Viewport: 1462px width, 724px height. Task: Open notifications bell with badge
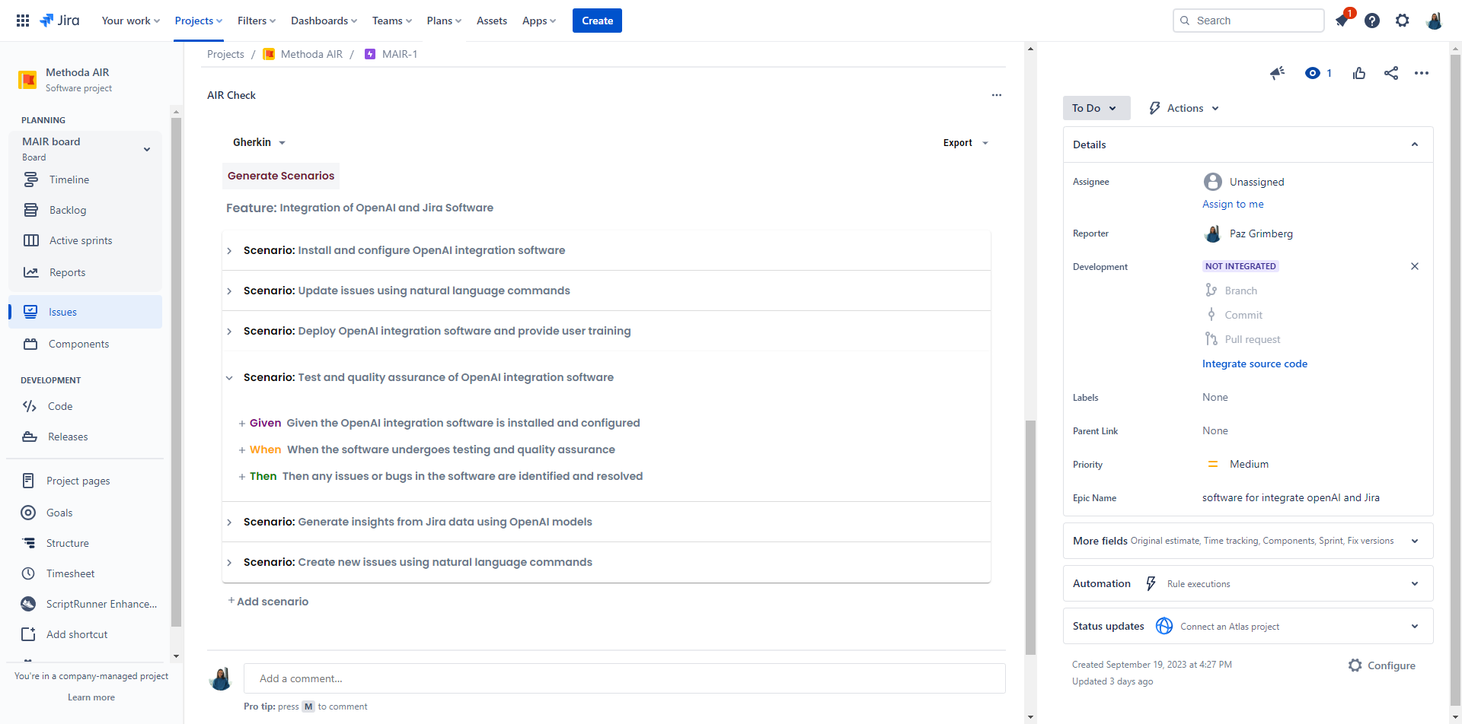(x=1342, y=20)
